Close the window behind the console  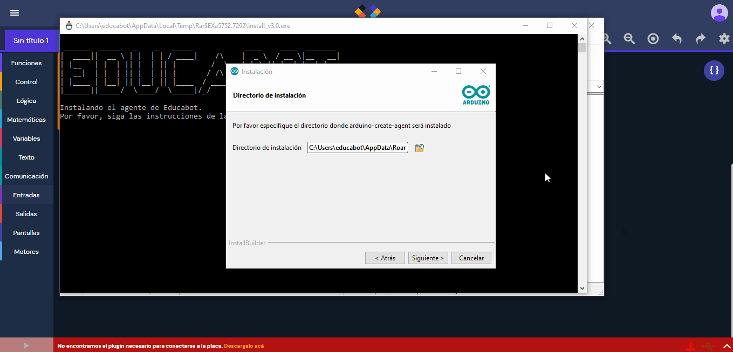click(592, 25)
